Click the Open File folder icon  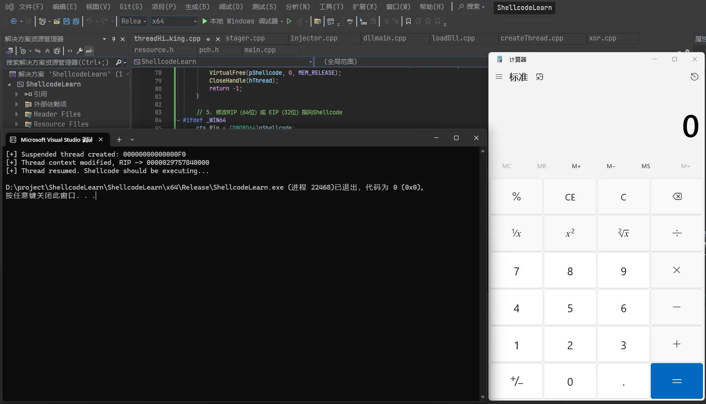pos(57,21)
